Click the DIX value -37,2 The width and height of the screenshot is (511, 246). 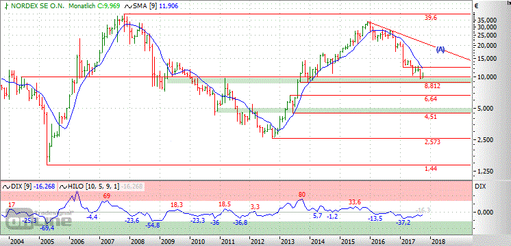click(x=403, y=223)
